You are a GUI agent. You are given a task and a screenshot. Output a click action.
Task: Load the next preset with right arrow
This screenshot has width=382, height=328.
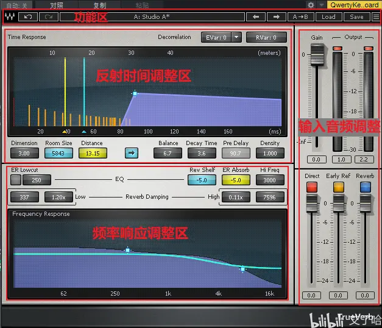coord(276,17)
